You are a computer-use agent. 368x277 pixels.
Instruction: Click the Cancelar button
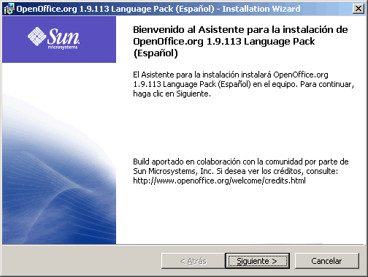327,261
